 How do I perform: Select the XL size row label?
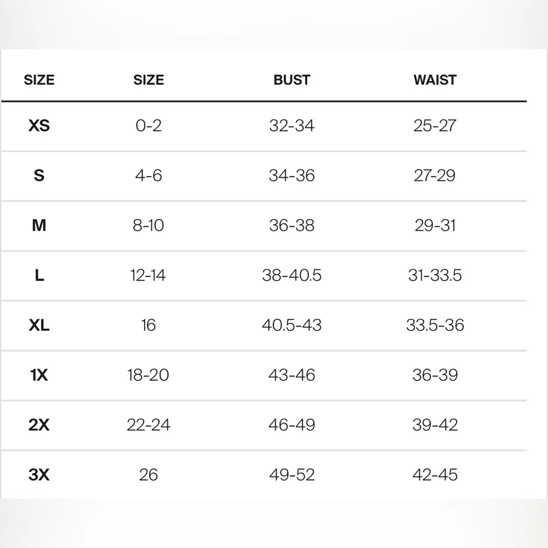pos(39,325)
